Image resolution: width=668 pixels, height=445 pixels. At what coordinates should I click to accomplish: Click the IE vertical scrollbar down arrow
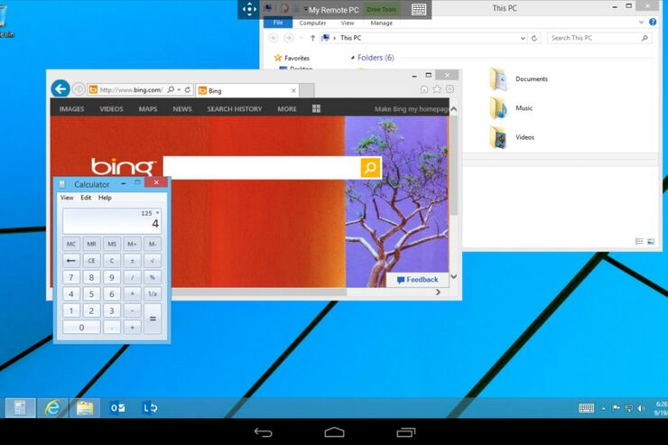click(454, 277)
